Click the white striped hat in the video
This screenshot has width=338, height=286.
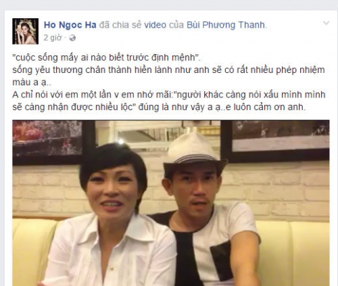(194, 153)
